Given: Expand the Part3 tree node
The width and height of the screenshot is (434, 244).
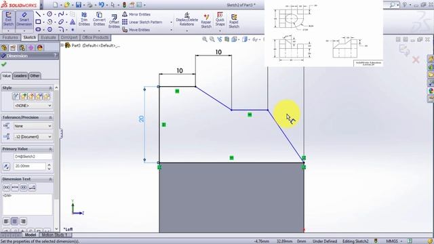Looking at the screenshot, I should click(x=62, y=45).
